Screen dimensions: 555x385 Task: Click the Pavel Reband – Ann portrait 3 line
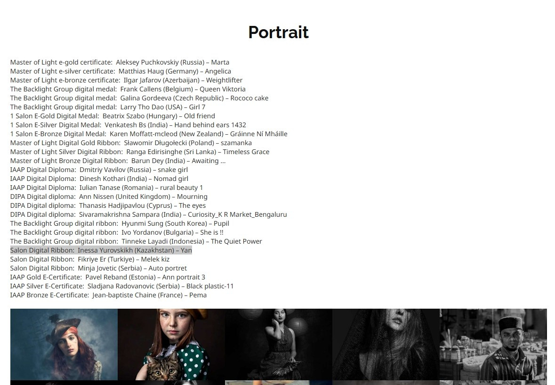107,277
